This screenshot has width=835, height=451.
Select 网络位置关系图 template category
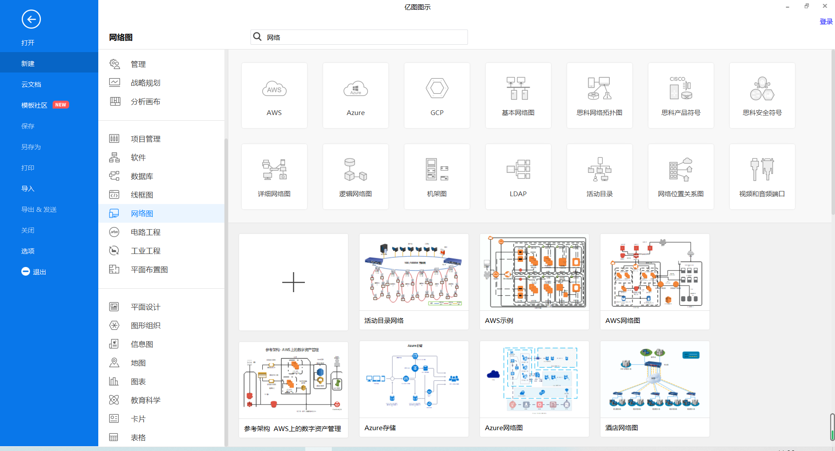click(x=681, y=177)
